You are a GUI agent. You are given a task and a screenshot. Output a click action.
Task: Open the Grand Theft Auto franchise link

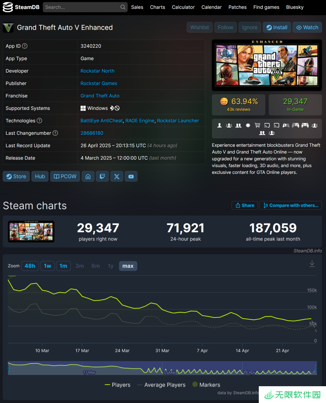100,96
